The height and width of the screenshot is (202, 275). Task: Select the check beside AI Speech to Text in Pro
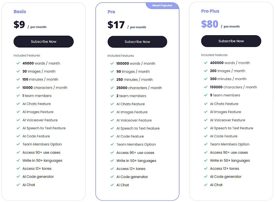coord(112,128)
